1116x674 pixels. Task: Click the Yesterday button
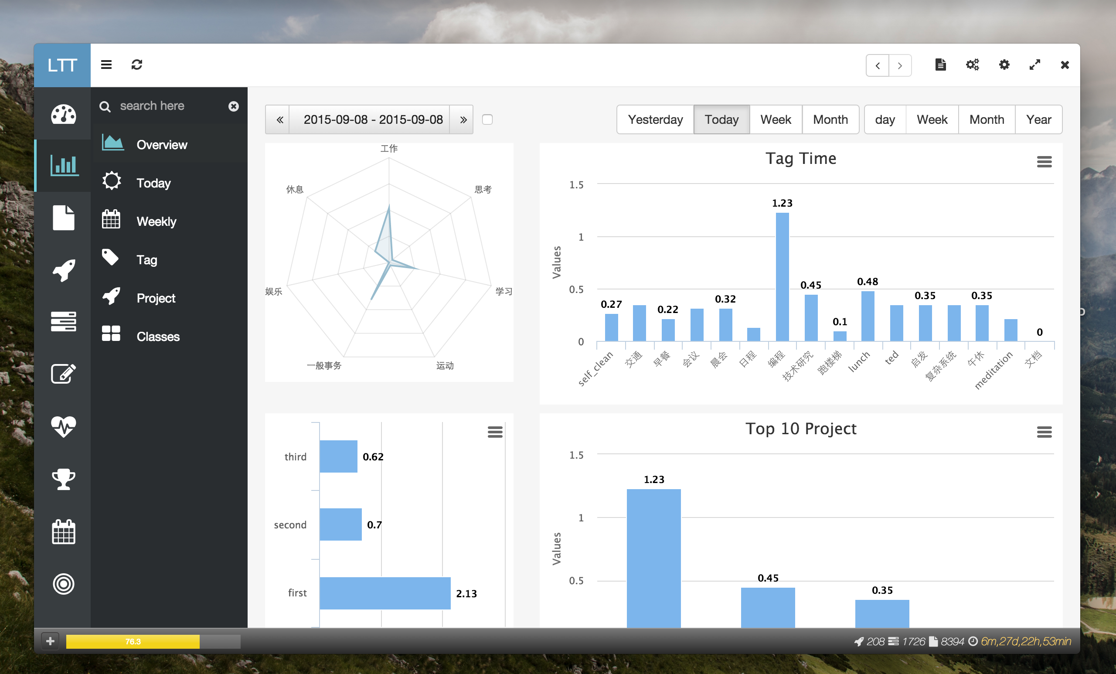click(654, 119)
